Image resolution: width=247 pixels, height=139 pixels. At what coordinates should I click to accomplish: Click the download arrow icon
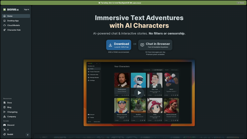coord(110,45)
